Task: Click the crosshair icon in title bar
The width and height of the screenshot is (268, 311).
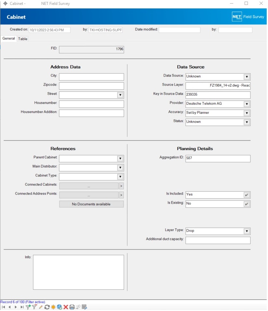Action: coord(5,3)
